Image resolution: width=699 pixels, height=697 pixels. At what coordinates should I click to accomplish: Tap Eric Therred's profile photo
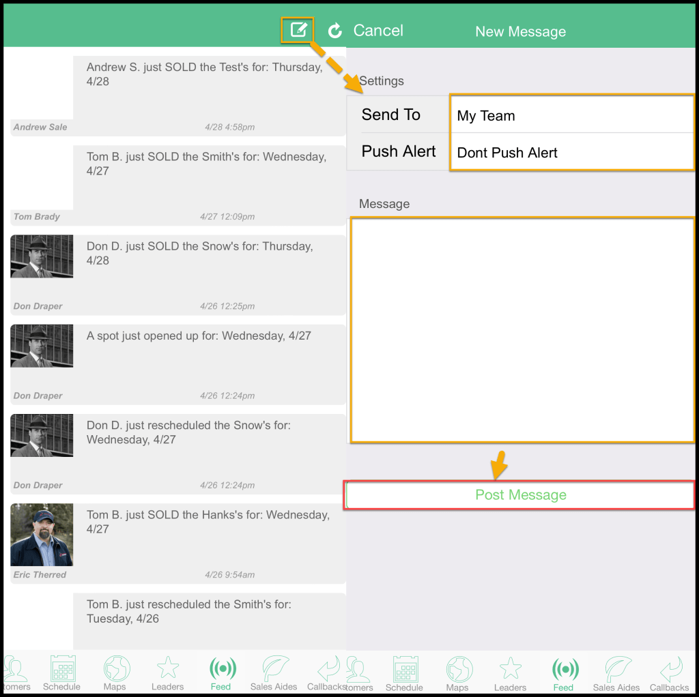point(42,535)
